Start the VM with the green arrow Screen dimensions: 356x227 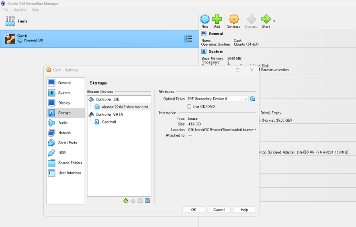(266, 19)
